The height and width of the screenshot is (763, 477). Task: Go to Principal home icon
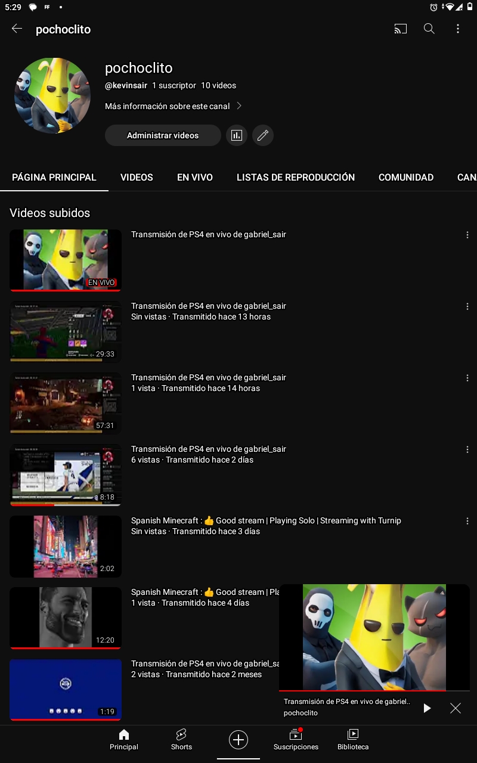[124, 739]
